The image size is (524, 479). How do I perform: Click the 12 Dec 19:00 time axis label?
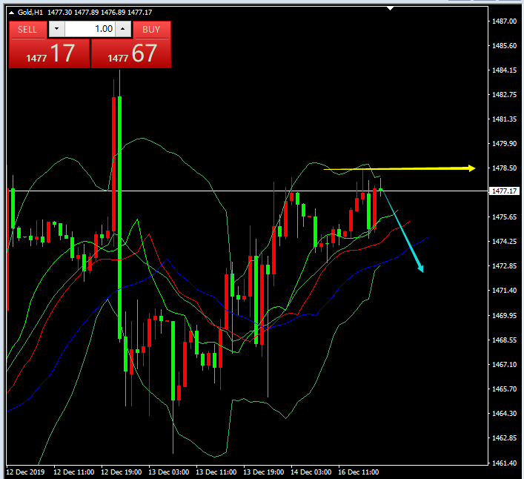coord(120,472)
